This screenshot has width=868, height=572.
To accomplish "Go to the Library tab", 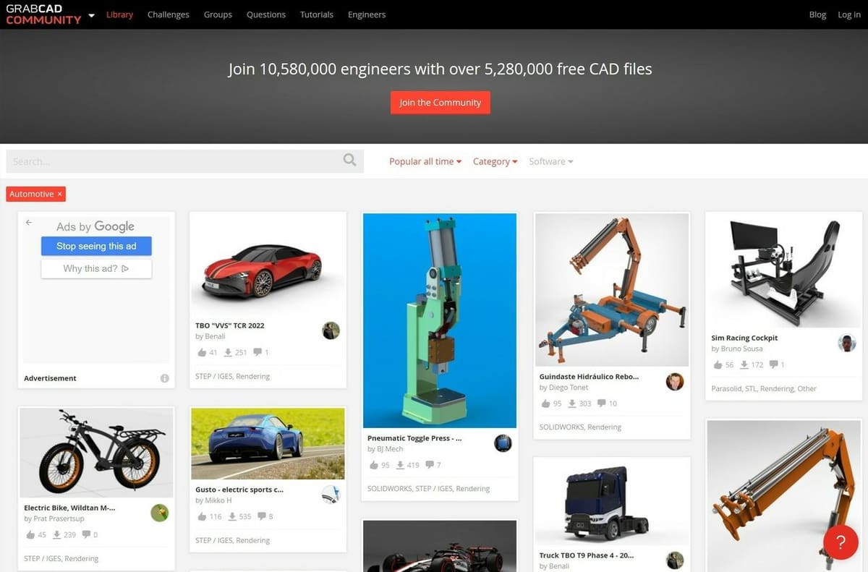I will 119,14.
